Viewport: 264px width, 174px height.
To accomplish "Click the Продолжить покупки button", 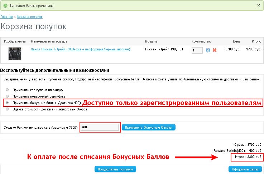I will pyautogui.click(x=115, y=169).
